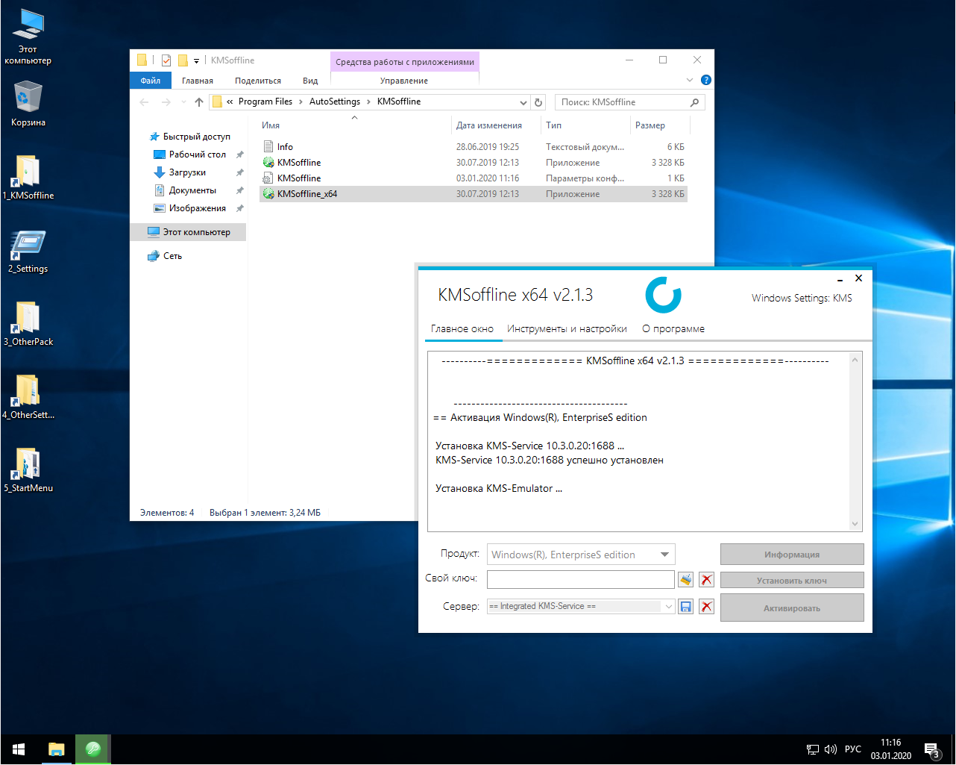The height and width of the screenshot is (765, 956).
Task: Click the Информация button
Action: click(x=792, y=555)
